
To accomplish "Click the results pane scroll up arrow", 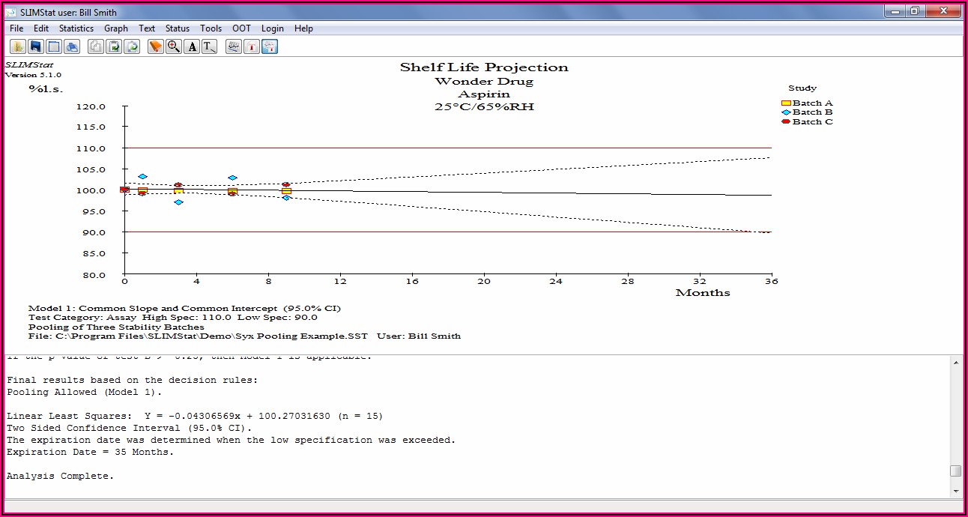I will (x=955, y=362).
